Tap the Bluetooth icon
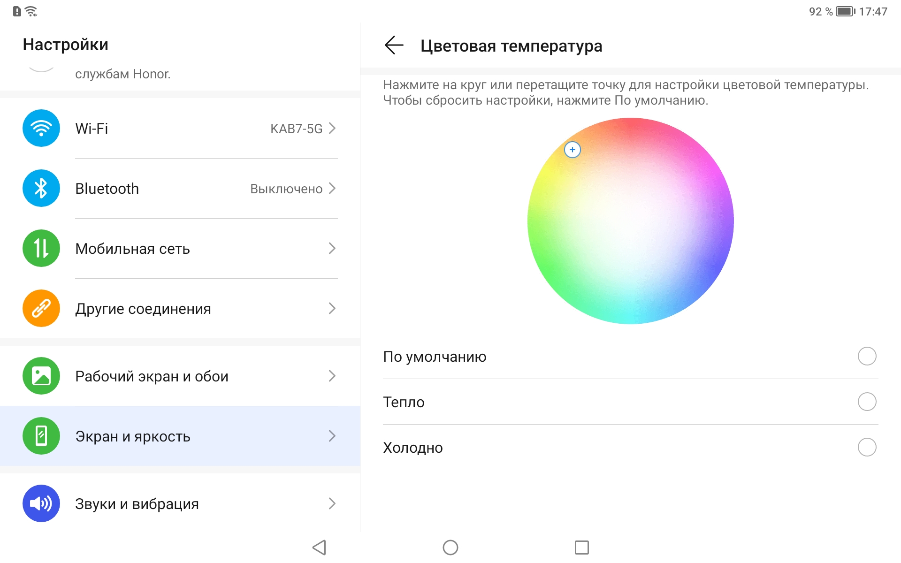The height and width of the screenshot is (563, 901). coord(41,188)
